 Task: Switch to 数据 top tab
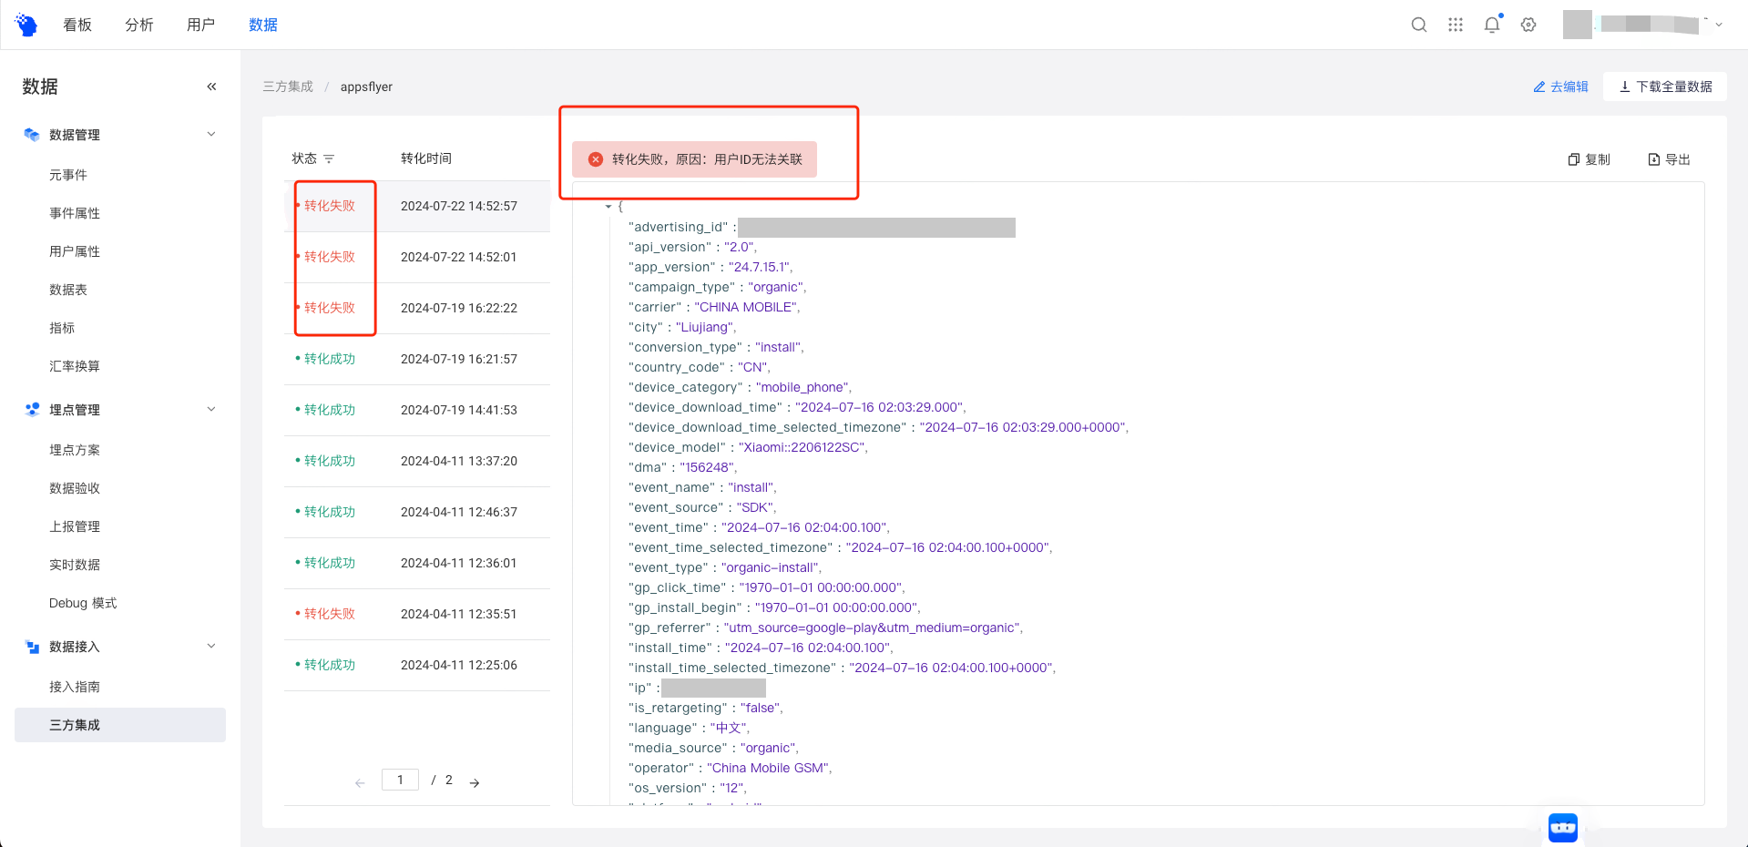(x=263, y=25)
